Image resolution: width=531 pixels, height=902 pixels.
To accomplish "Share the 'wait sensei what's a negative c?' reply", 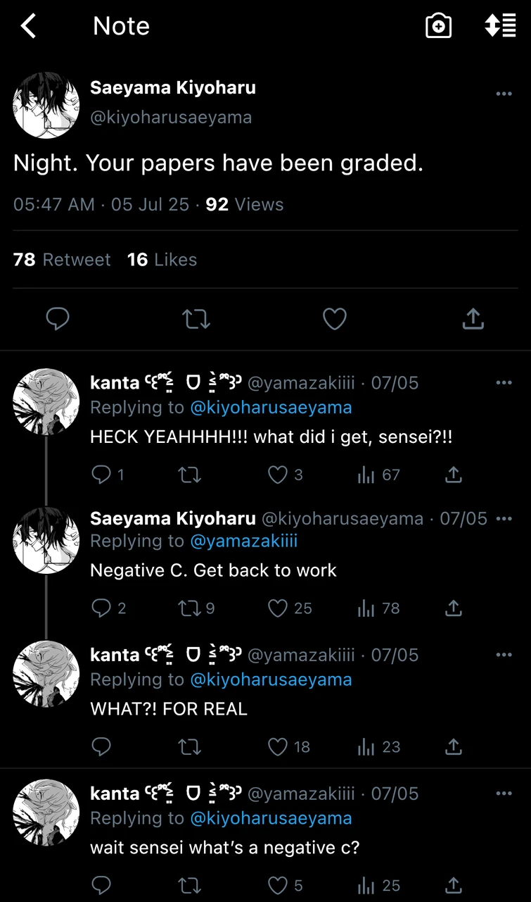I will (x=454, y=885).
